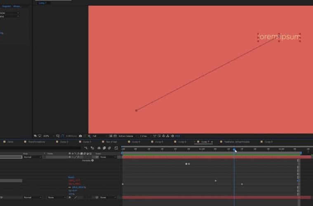Viewport: 313px width, 206px height.
Task: Toggle Frame Blending timeline switch
Action: tap(104, 148)
